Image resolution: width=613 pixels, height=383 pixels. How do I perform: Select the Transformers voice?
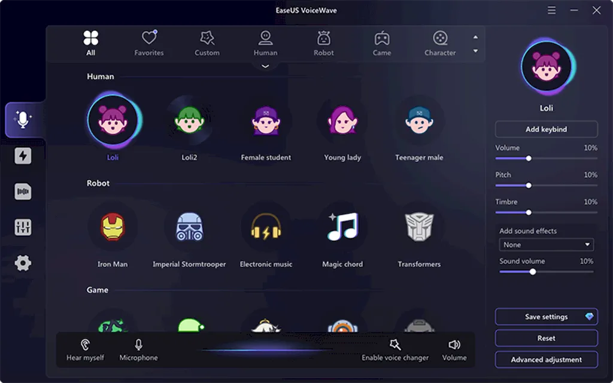(419, 227)
